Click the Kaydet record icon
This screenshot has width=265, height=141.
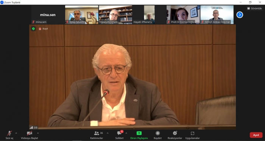[158, 133]
